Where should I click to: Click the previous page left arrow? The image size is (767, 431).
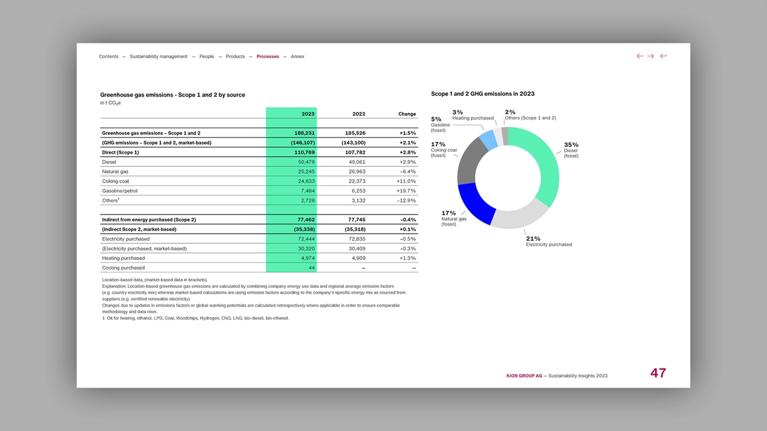[640, 56]
